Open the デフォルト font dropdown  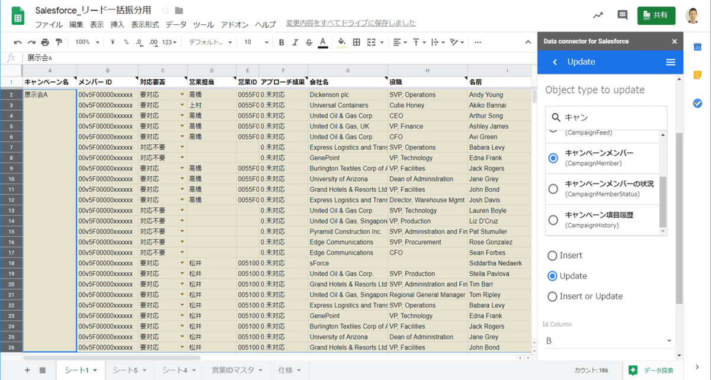pyautogui.click(x=210, y=43)
